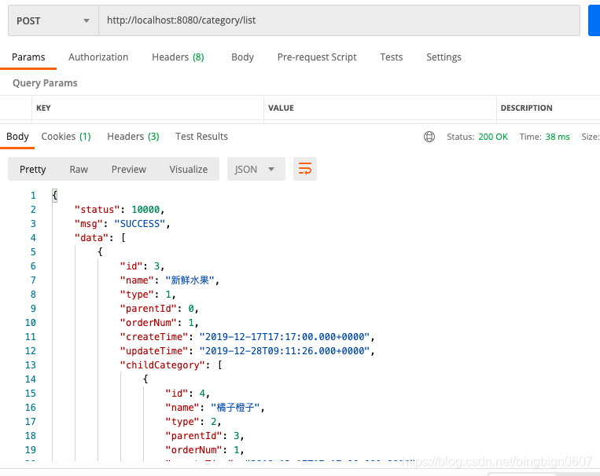Click the "id": 4 line
This screenshot has height=476, width=600.
187,394
